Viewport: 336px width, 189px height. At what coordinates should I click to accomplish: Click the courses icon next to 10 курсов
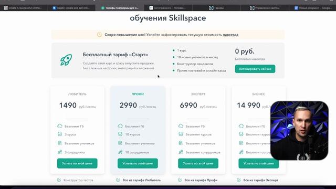120,134
